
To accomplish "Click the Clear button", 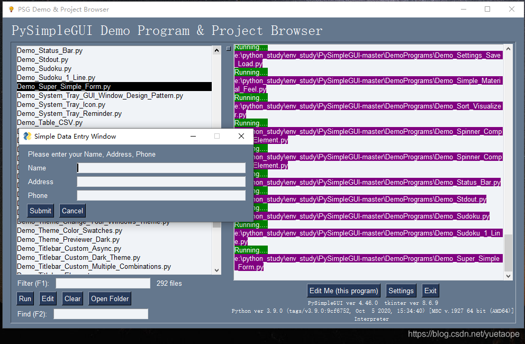I will point(73,298).
